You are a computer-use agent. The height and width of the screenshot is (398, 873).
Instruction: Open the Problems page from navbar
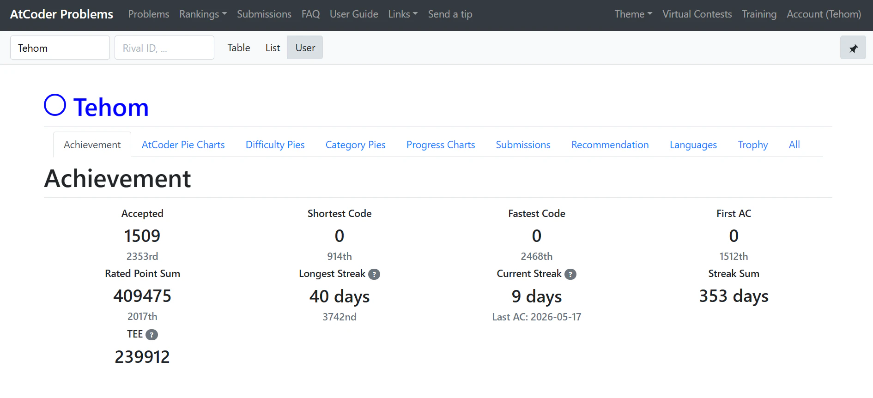(x=149, y=14)
